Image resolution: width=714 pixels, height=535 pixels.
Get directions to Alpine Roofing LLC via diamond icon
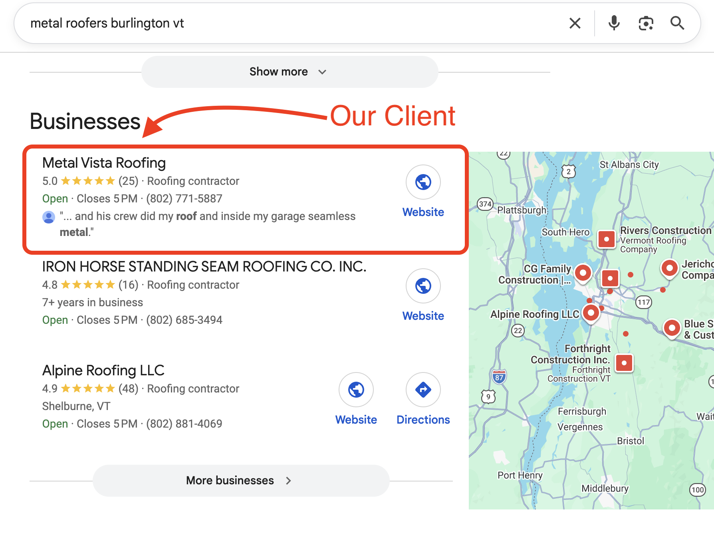[423, 390]
